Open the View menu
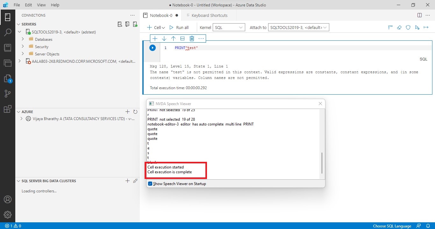 pos(41,5)
